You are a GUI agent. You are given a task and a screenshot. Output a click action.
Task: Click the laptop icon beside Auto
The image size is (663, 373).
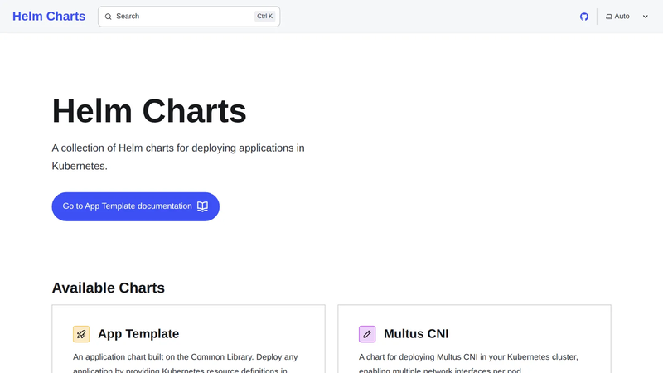(x=609, y=17)
